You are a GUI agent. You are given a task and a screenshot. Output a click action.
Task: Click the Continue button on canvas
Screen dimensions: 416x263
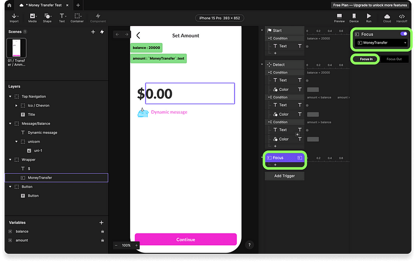point(186,240)
